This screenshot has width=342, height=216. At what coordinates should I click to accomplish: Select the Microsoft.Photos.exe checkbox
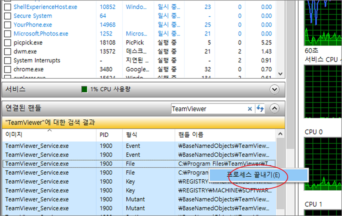8,34
